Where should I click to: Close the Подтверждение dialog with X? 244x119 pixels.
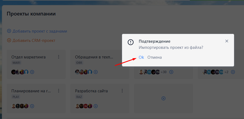point(227,41)
